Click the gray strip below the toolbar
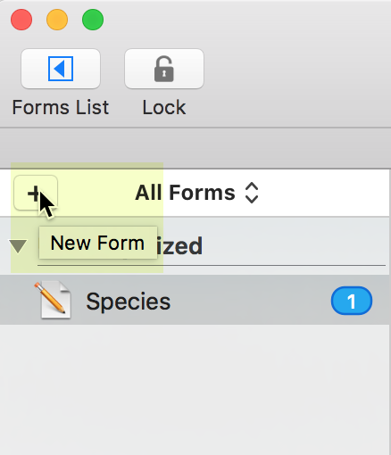The height and width of the screenshot is (455, 391). [x=195, y=148]
